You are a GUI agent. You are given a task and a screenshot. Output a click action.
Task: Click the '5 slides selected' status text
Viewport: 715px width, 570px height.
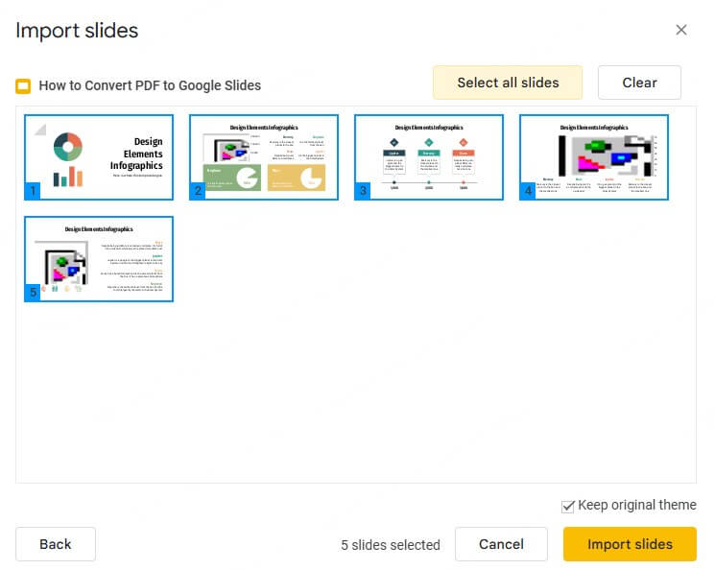click(391, 545)
